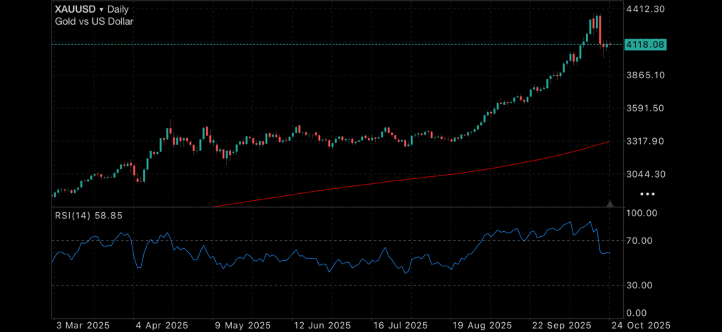Viewport: 722px width, 332px height.
Task: Click the 3865.10 price axis label
Action: (646, 75)
